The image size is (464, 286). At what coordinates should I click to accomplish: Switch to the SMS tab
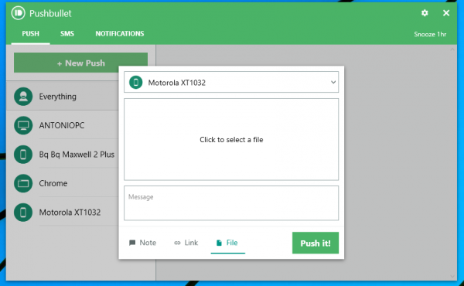67,34
